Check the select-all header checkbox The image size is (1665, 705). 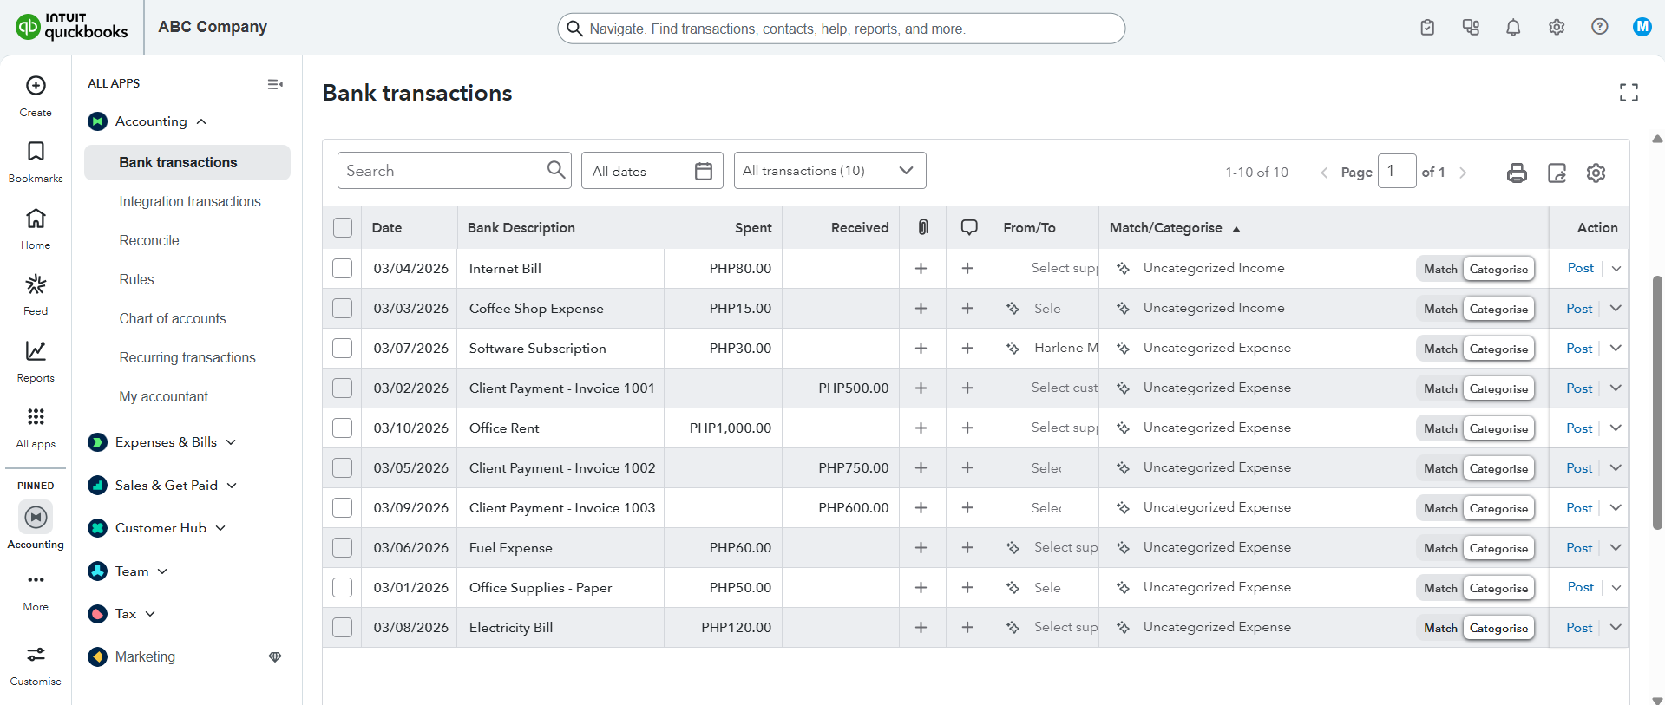click(343, 228)
